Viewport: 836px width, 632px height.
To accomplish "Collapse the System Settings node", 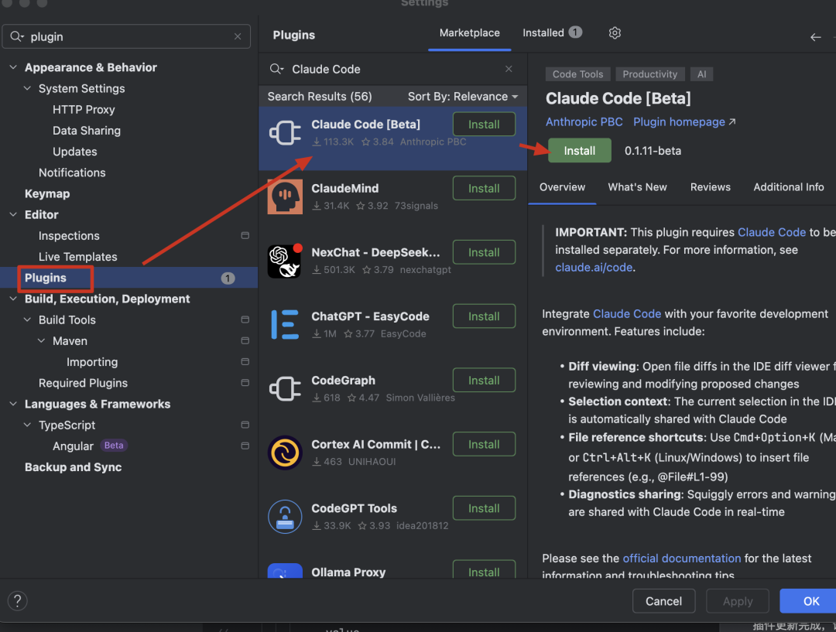I will [x=27, y=88].
